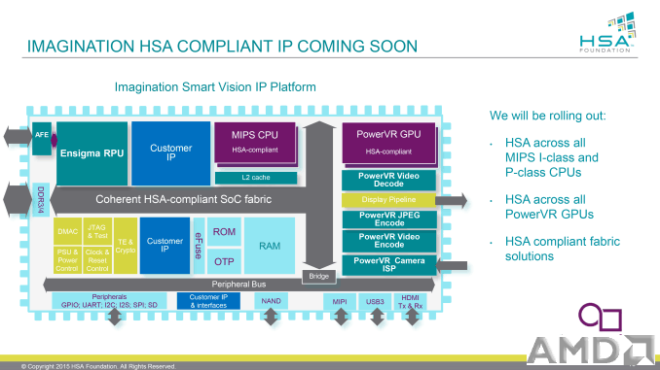The height and width of the screenshot is (370, 660).
Task: Select the Peripherals GPIO UART I2C block
Action: point(109,301)
